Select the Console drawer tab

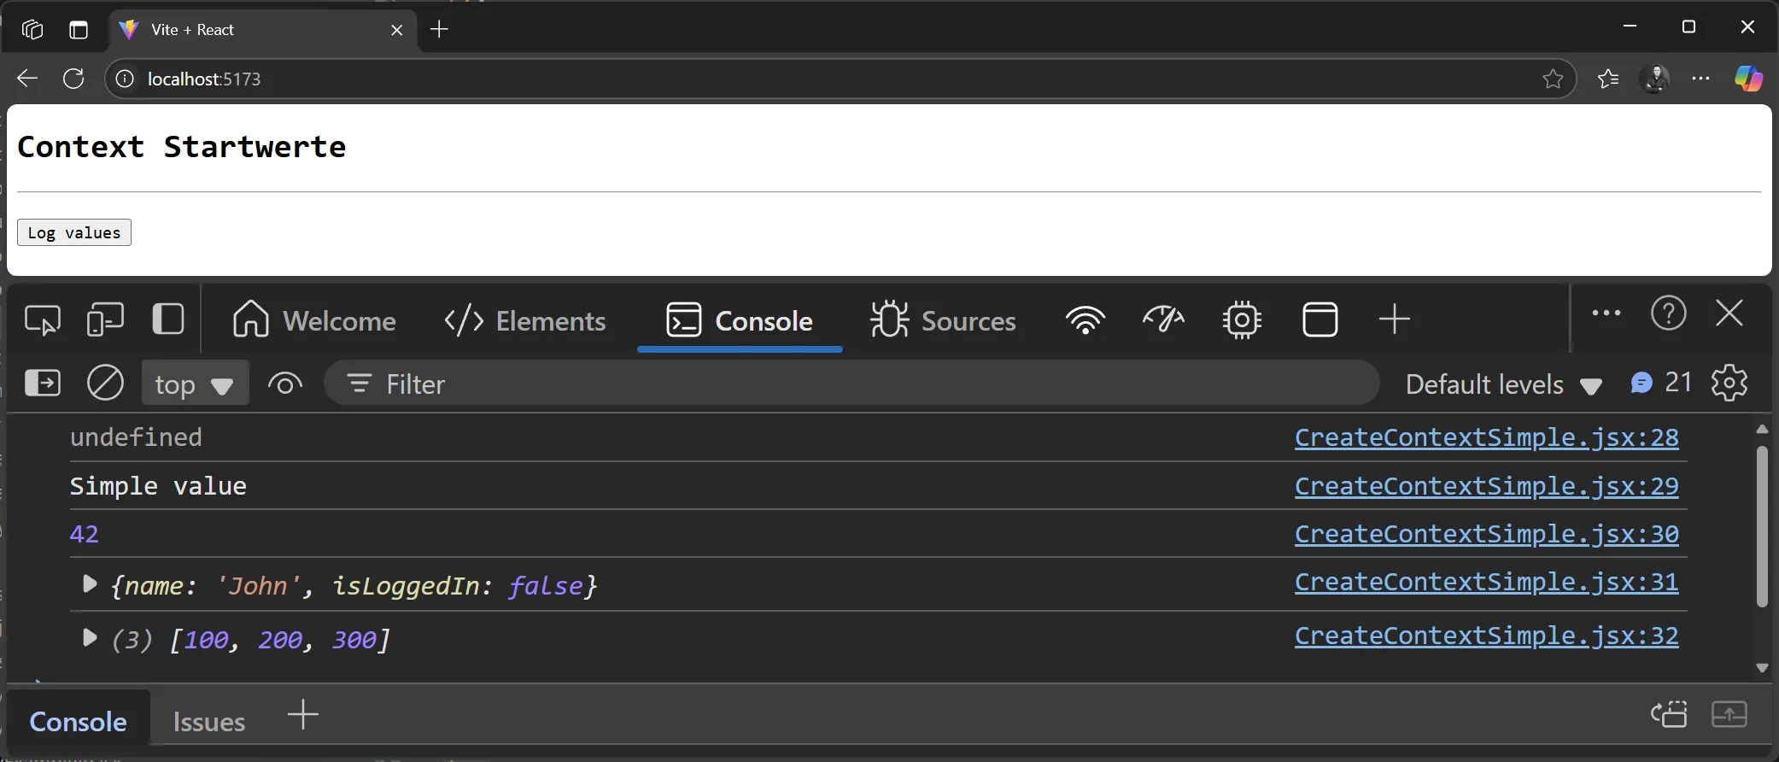[x=78, y=721]
